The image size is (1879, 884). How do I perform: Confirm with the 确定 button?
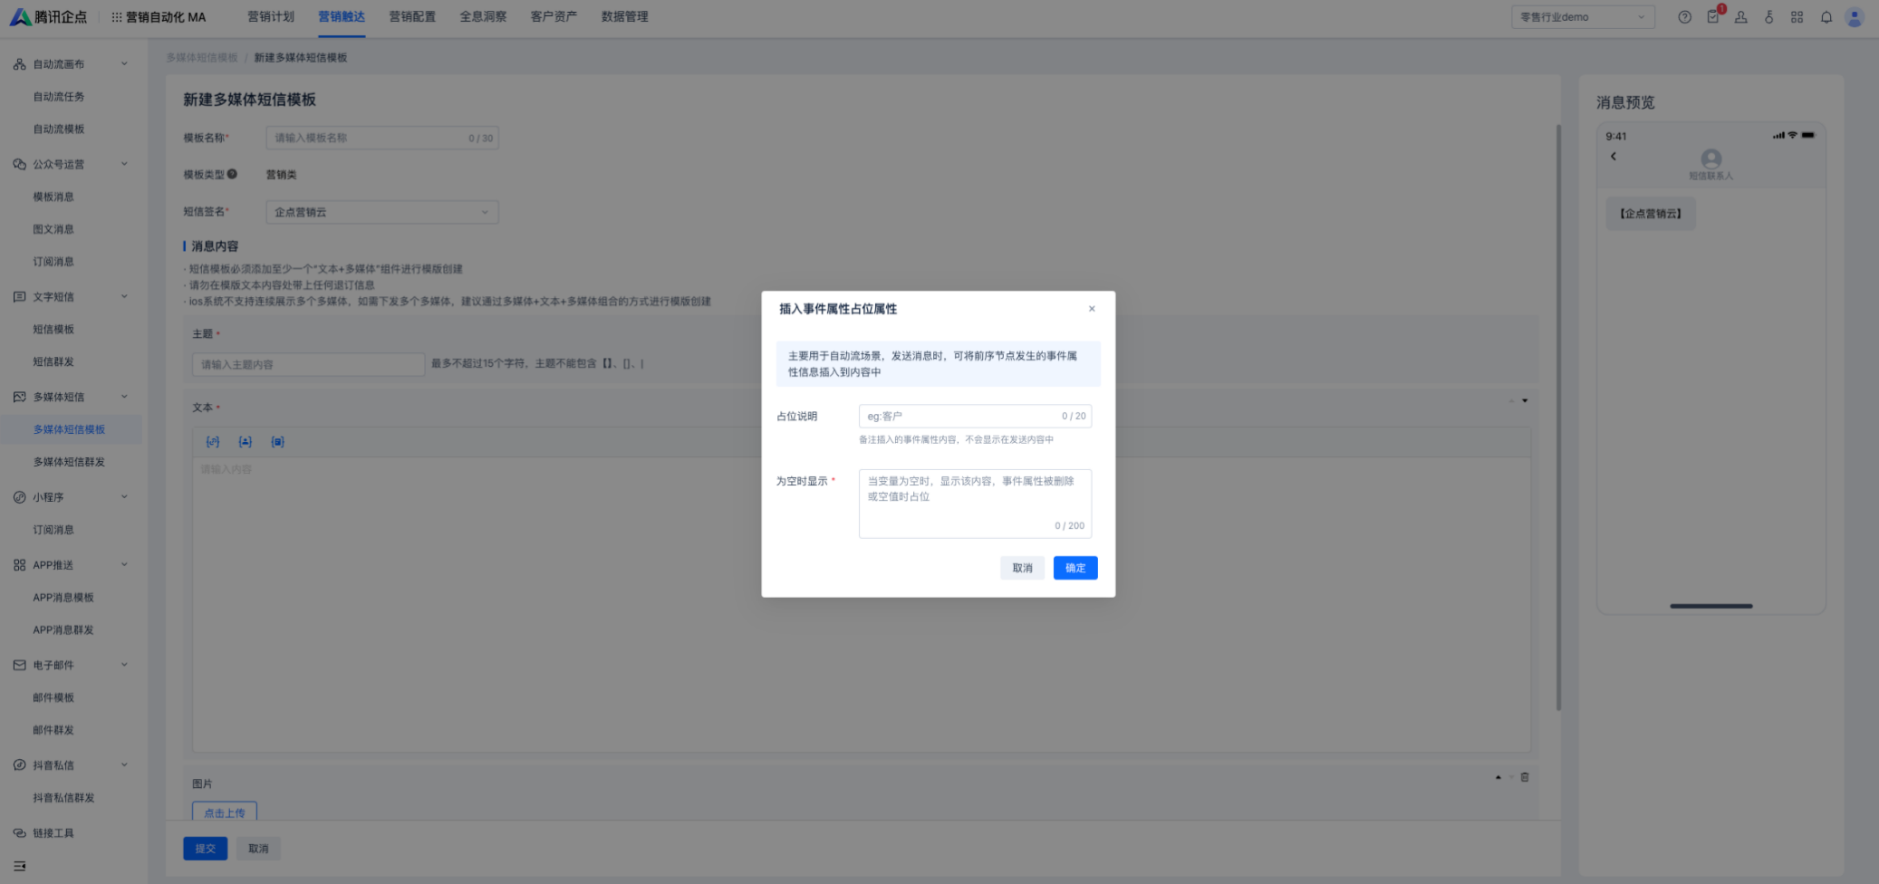(x=1075, y=568)
